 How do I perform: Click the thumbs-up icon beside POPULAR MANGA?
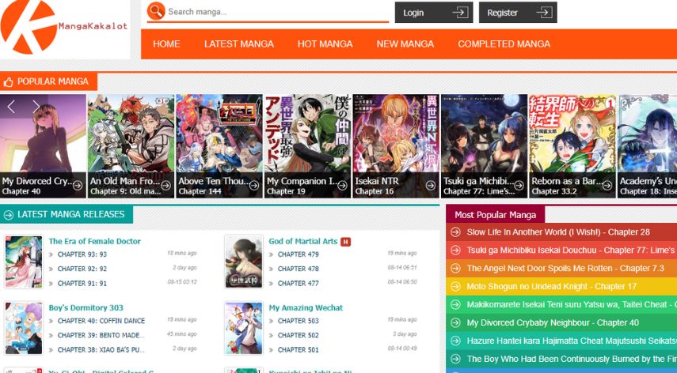(x=8, y=82)
